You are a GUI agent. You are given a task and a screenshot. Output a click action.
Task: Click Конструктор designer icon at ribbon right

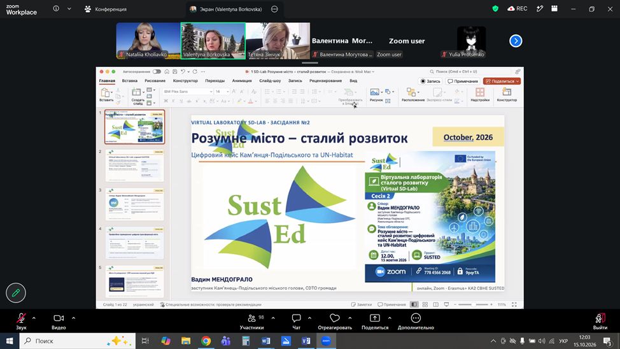[x=507, y=92]
